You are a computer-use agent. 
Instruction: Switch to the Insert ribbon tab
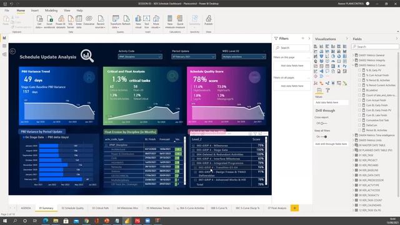click(35, 11)
